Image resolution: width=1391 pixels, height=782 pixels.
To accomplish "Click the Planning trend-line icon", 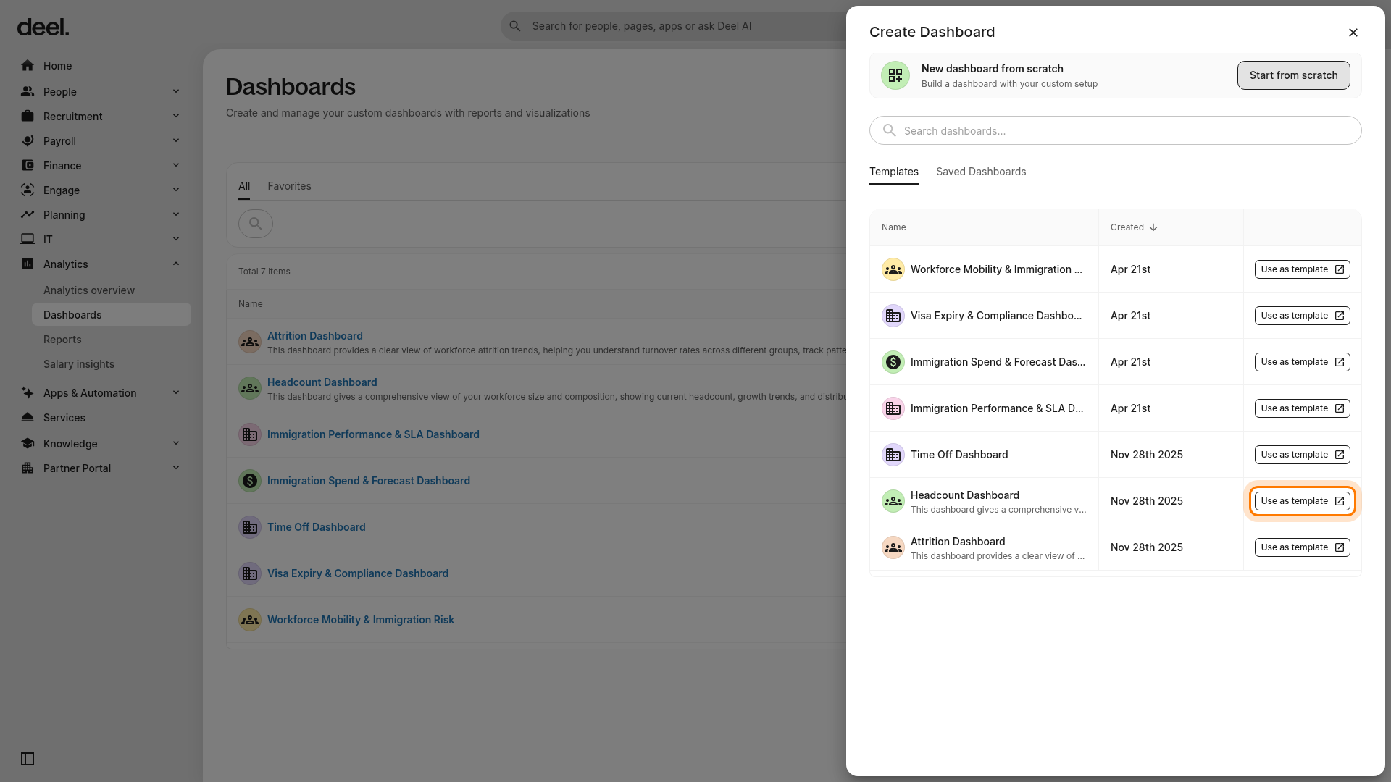I will coord(28,215).
